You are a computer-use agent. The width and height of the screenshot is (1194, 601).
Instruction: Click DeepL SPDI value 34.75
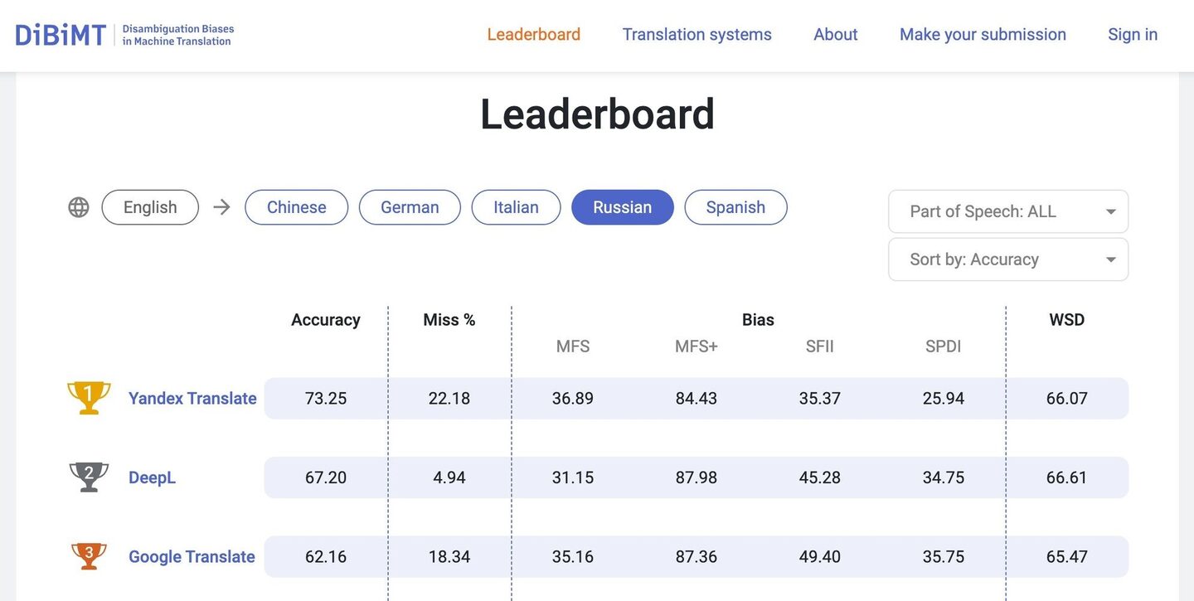[944, 478]
